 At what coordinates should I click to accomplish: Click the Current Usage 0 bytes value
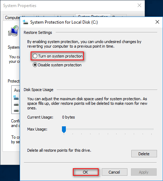pyautogui.click(x=68, y=117)
